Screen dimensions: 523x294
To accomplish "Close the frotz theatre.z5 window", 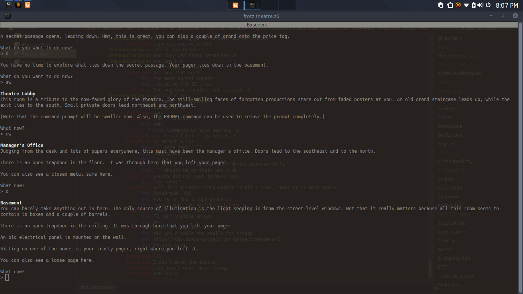I will tap(515, 16).
